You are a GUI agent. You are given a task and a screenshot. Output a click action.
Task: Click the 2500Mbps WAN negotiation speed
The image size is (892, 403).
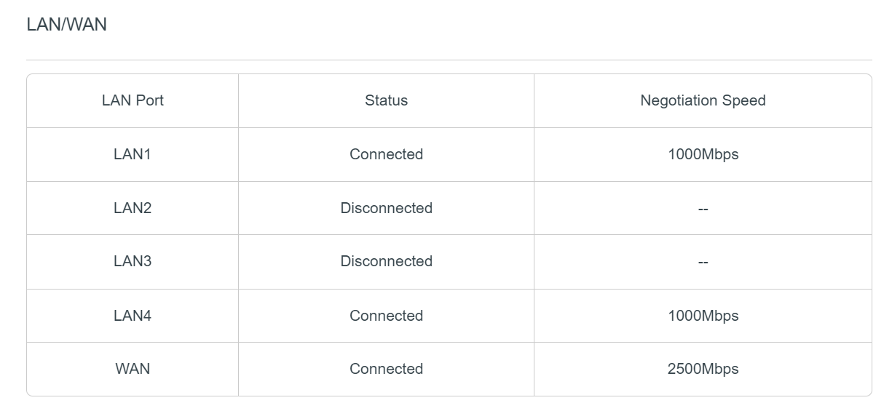point(703,369)
